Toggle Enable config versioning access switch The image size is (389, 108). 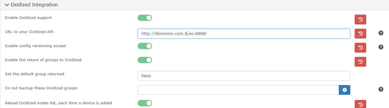(145, 46)
